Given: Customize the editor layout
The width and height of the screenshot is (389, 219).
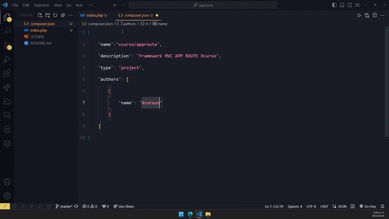Looking at the screenshot, I should [357, 5].
